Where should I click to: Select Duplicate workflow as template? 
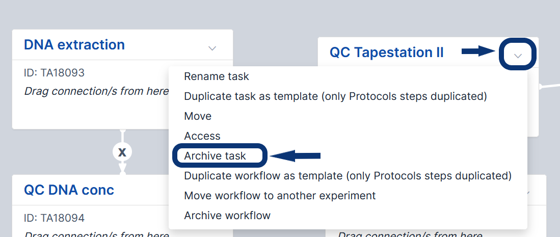348,176
